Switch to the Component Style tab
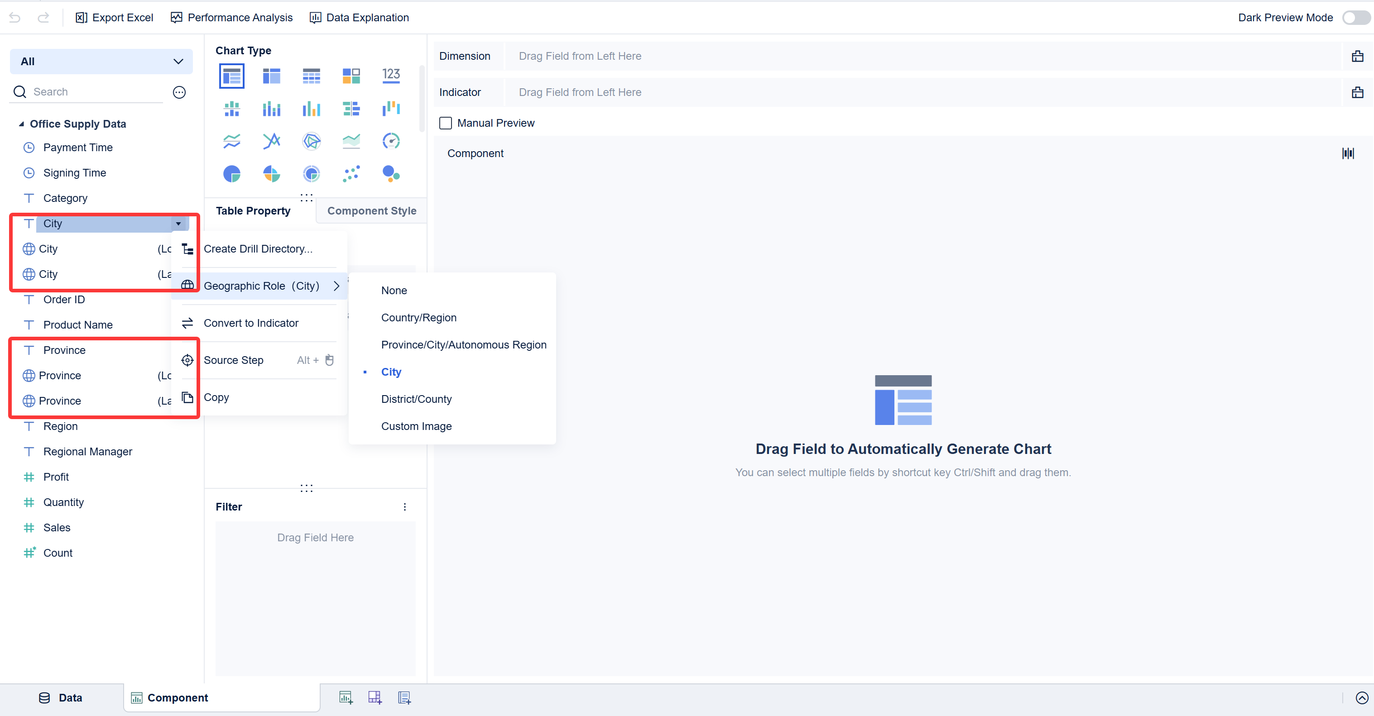The width and height of the screenshot is (1374, 716). click(371, 210)
